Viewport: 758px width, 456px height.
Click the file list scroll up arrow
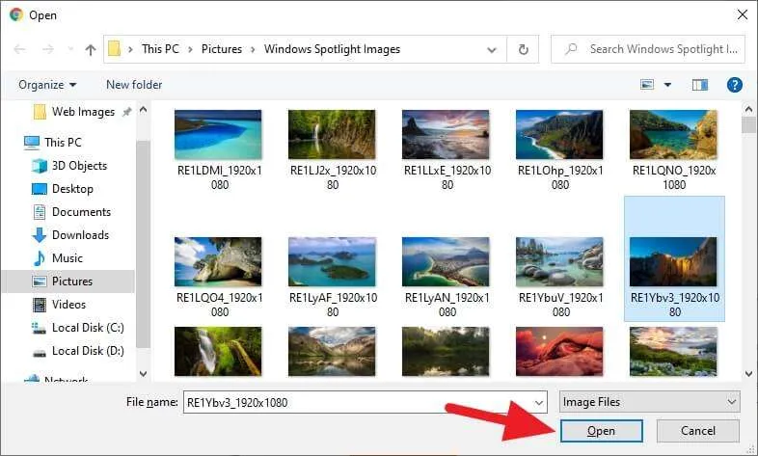coord(748,109)
